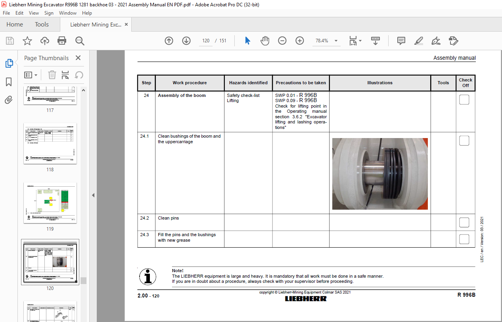
Task: Open the View menu
Action: (x=34, y=13)
